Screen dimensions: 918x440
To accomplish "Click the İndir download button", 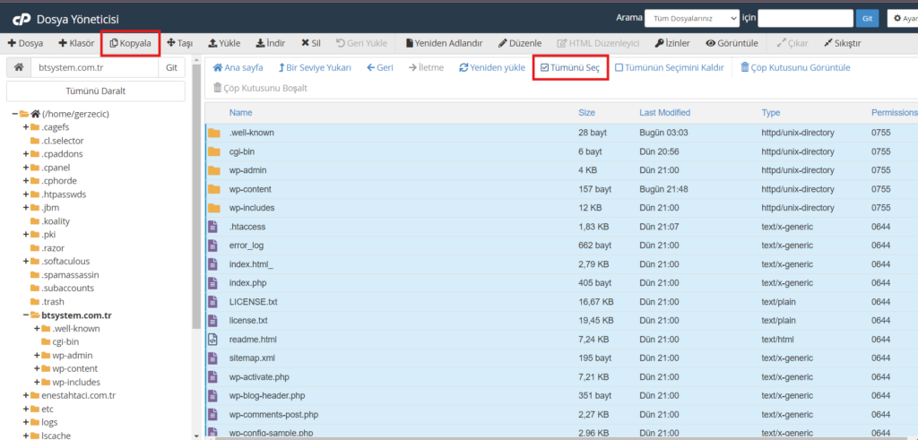I will [271, 43].
